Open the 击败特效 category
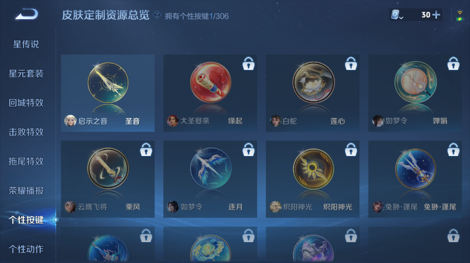 click(26, 132)
